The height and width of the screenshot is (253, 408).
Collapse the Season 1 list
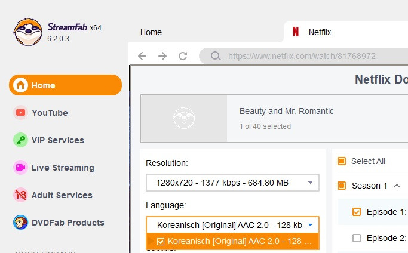click(397, 186)
